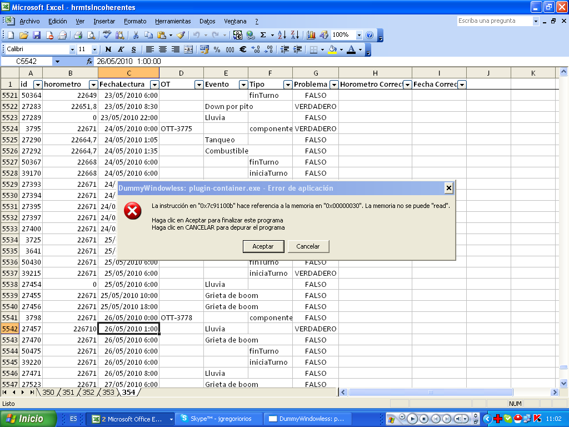Image resolution: width=569 pixels, height=427 pixels.
Task: Open Excel Help question mark icon
Action: pos(370,35)
